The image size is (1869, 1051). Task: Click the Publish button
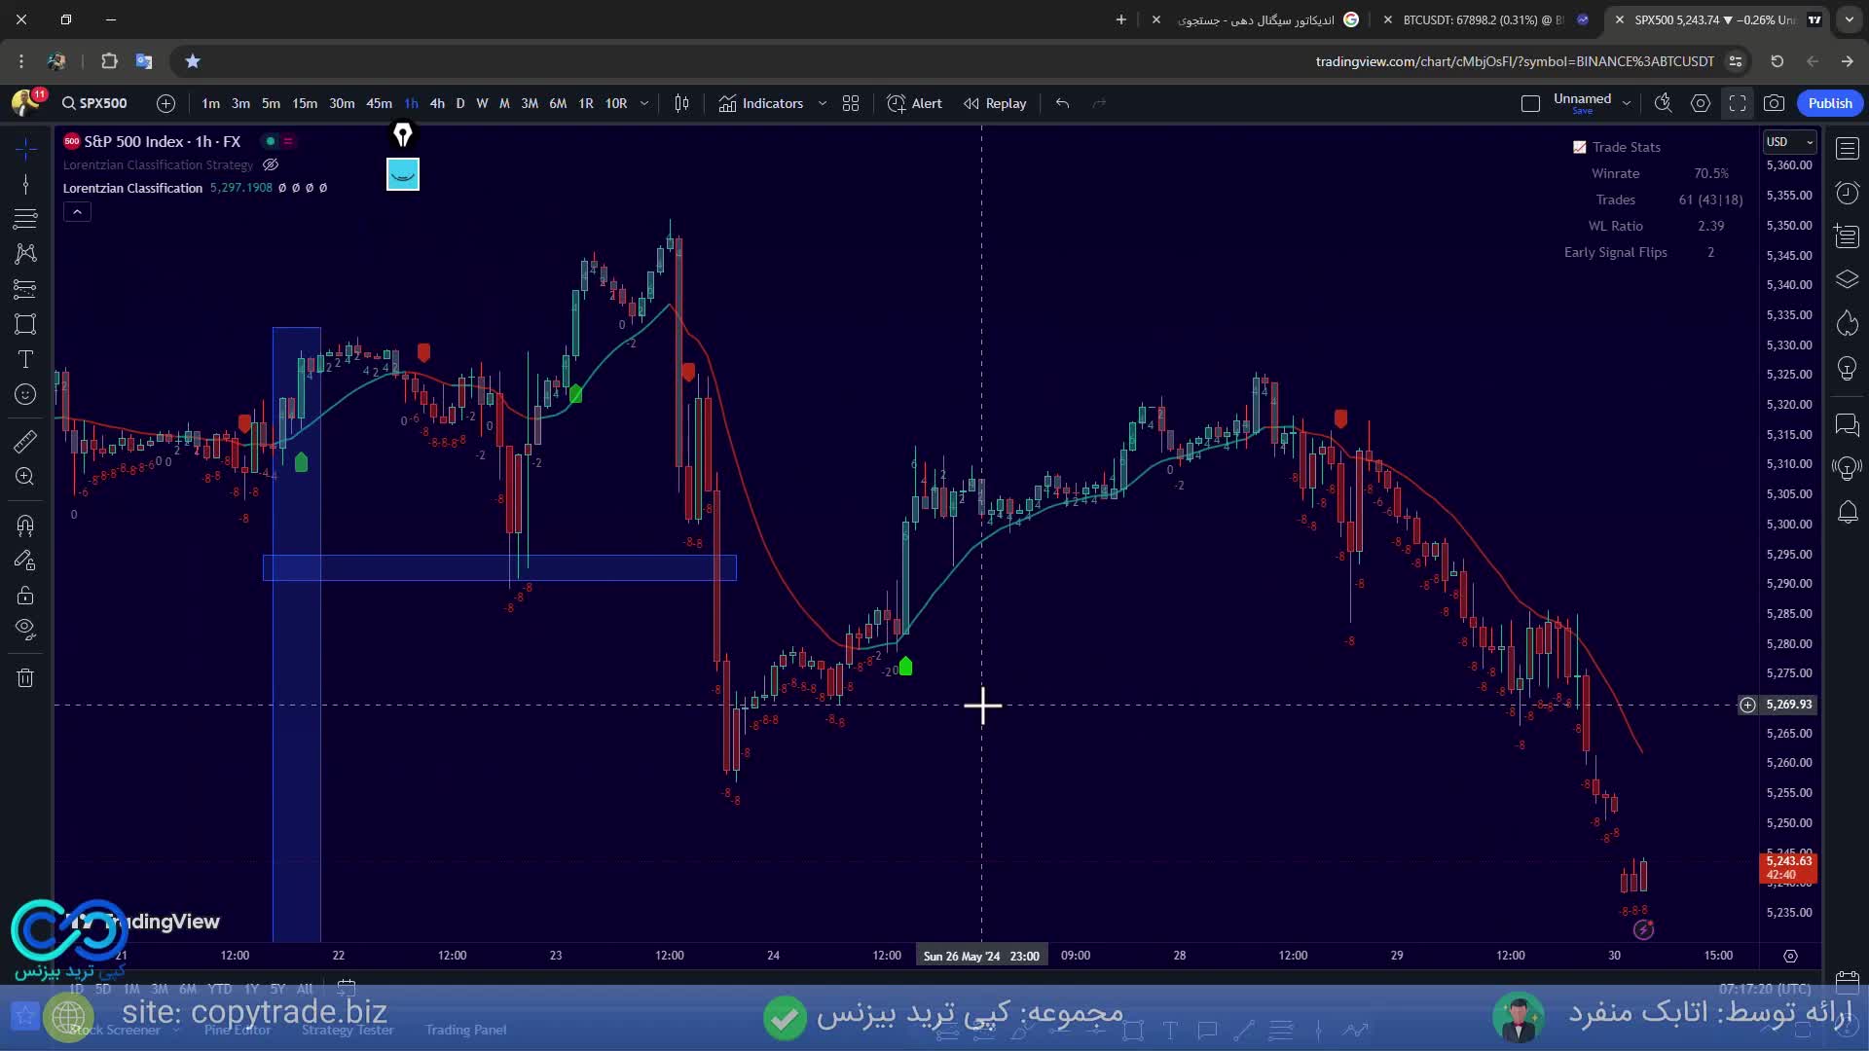click(1829, 103)
